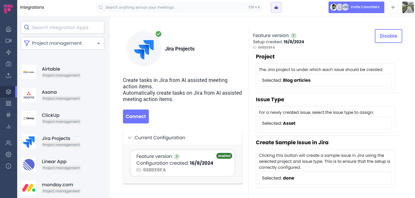Open the settings gear icon

coord(9,154)
